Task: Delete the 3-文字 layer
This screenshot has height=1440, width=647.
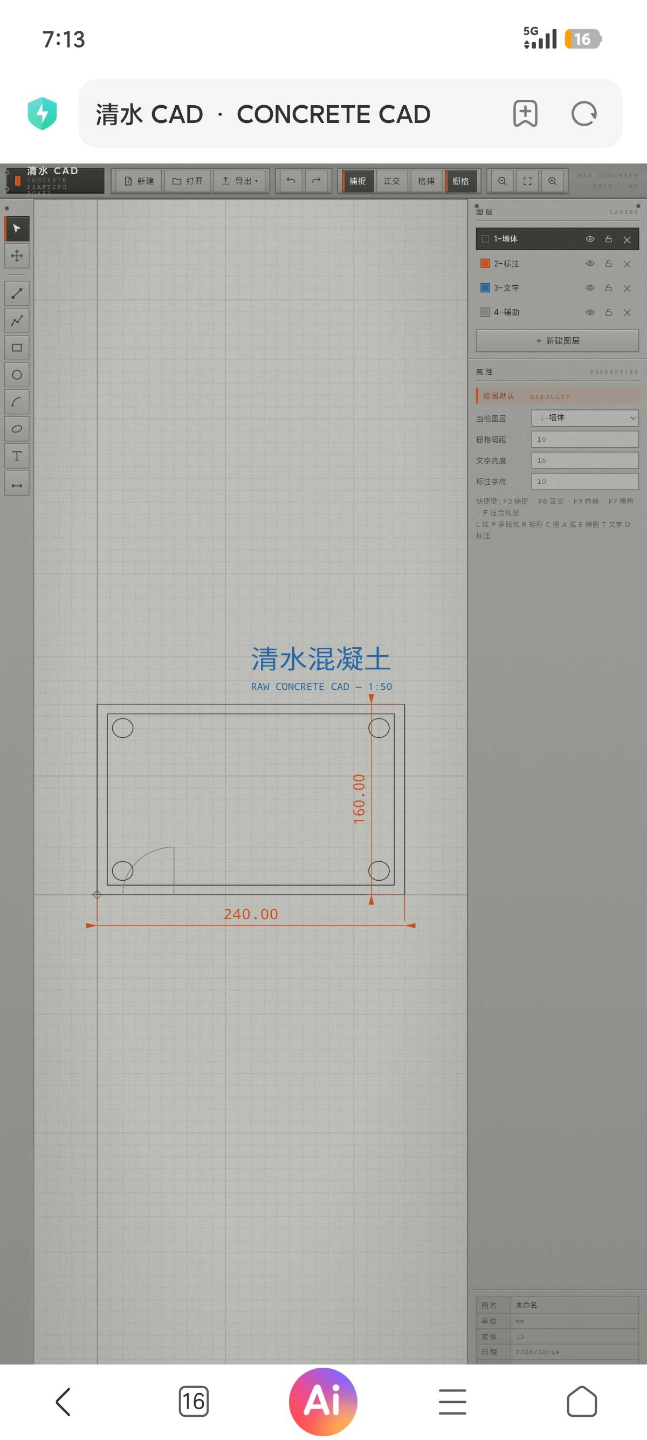Action: coord(627,289)
